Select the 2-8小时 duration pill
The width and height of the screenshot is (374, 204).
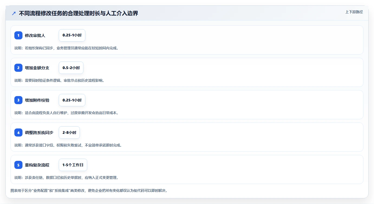pyautogui.click(x=69, y=132)
